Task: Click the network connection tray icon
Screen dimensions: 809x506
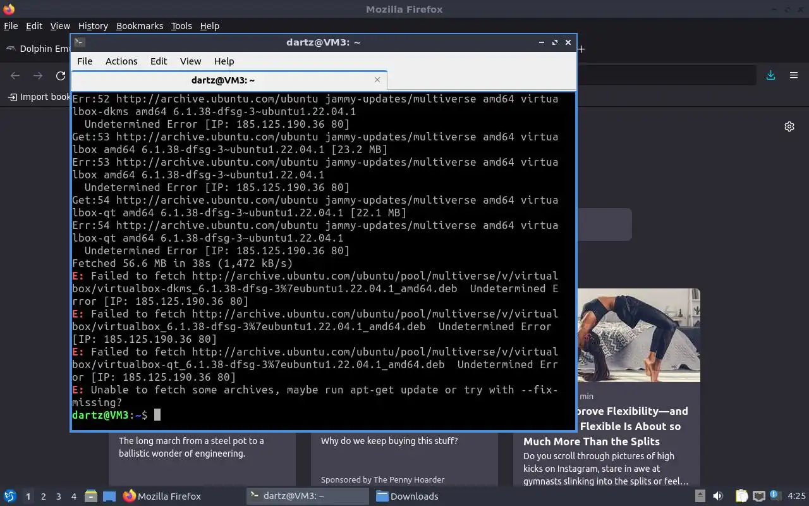Action: (x=759, y=496)
